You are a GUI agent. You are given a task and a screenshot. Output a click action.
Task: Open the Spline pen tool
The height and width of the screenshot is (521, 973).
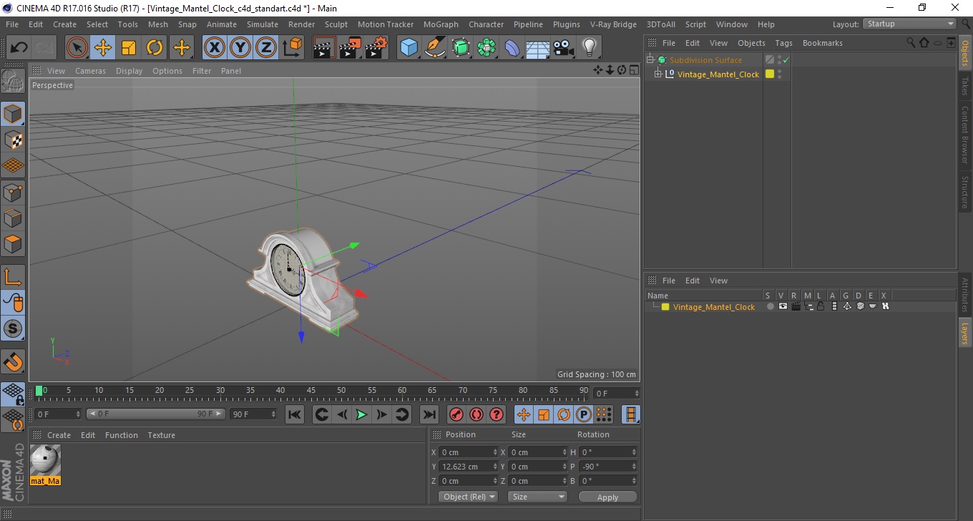(435, 48)
